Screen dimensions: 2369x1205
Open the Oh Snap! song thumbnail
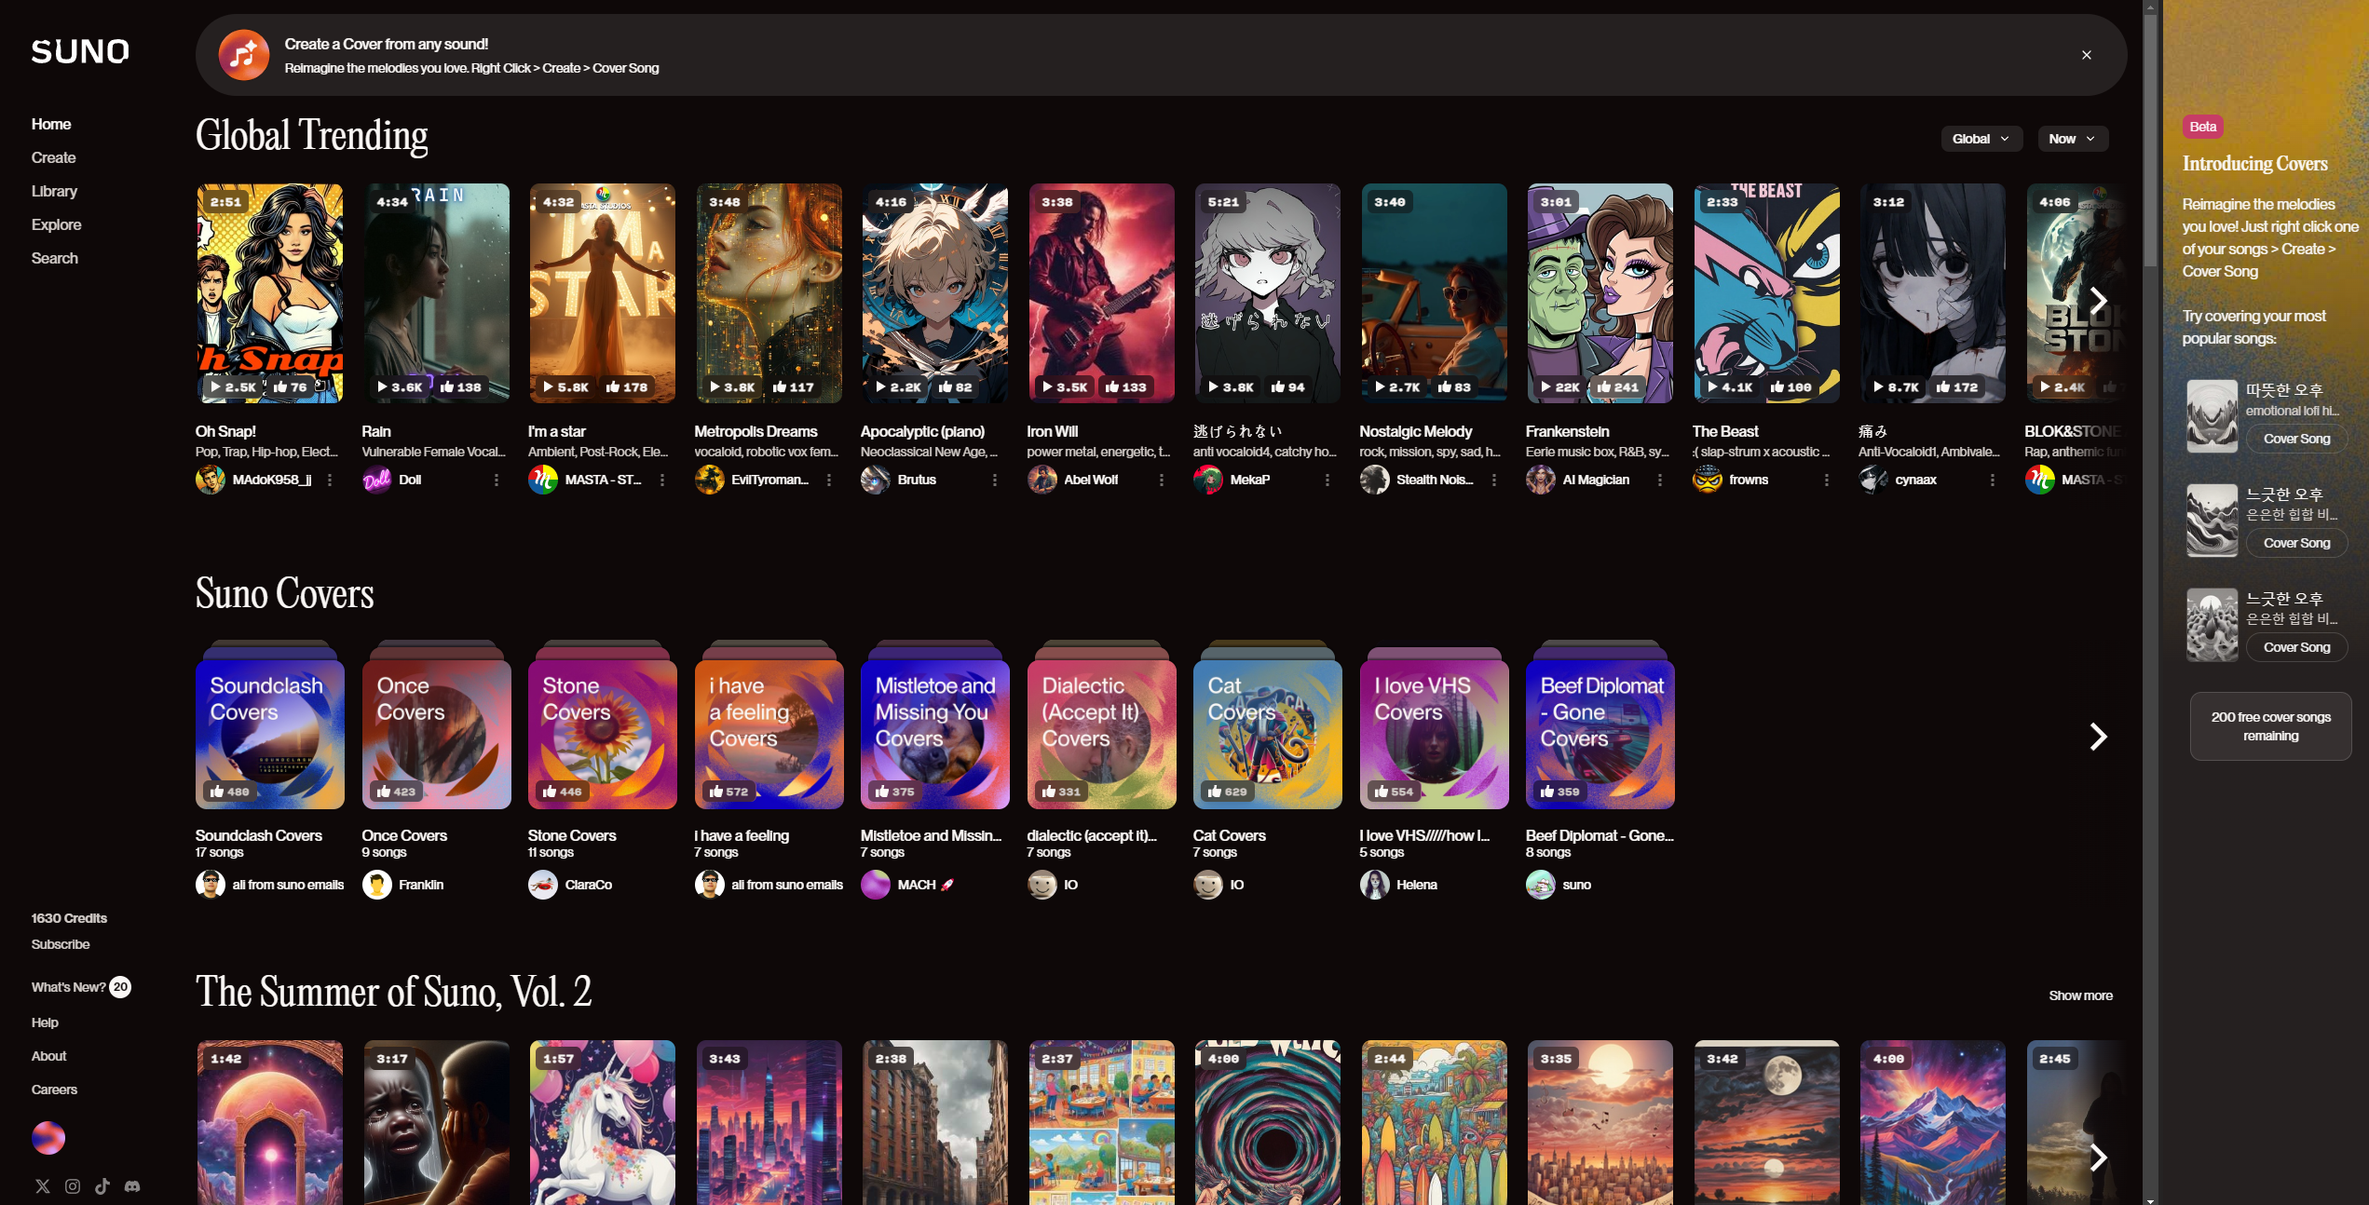pyautogui.click(x=270, y=293)
